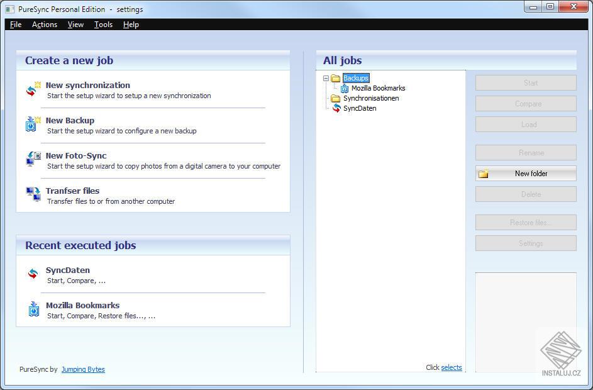Screen dimensions: 593x390
Task: Select Synchronisationen folder label in tree
Action: click(371, 98)
